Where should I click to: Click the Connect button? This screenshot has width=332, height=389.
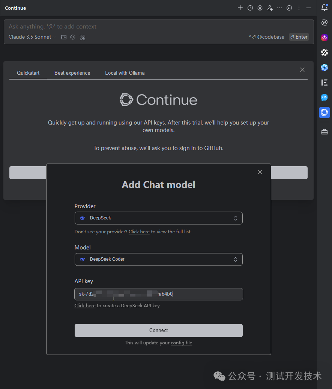159,330
